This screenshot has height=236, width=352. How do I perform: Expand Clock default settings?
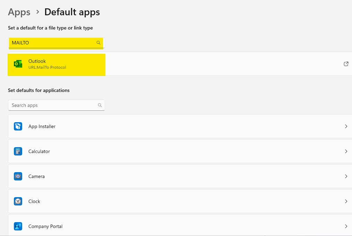pyautogui.click(x=346, y=201)
